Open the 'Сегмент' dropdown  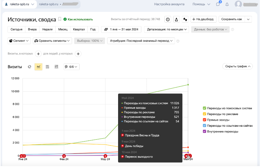point(19,41)
